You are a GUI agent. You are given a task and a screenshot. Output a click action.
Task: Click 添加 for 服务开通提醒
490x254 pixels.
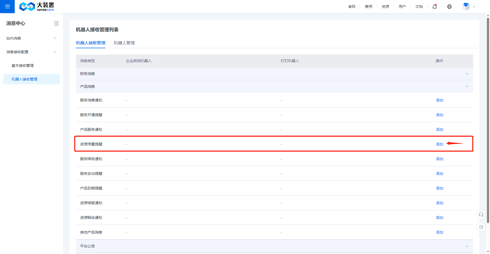coord(440,115)
